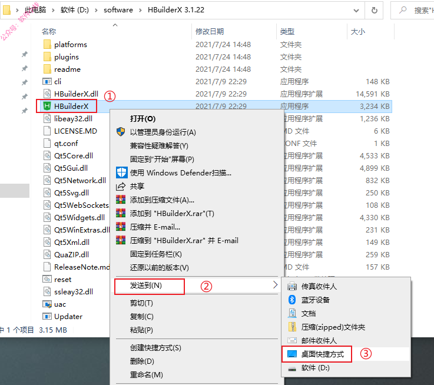Click the desktop icon for 桌面快捷方式
The width and height of the screenshot is (434, 385).
tap(292, 354)
